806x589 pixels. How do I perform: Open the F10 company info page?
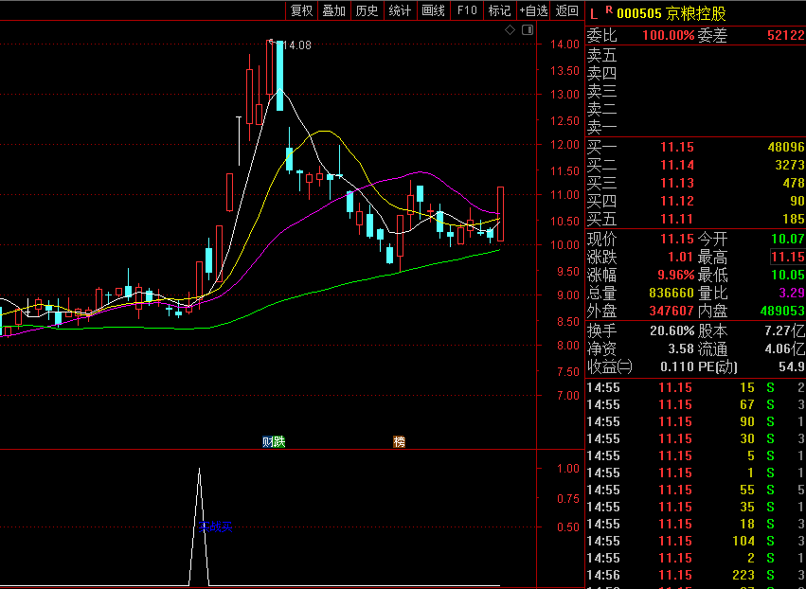pos(467,10)
